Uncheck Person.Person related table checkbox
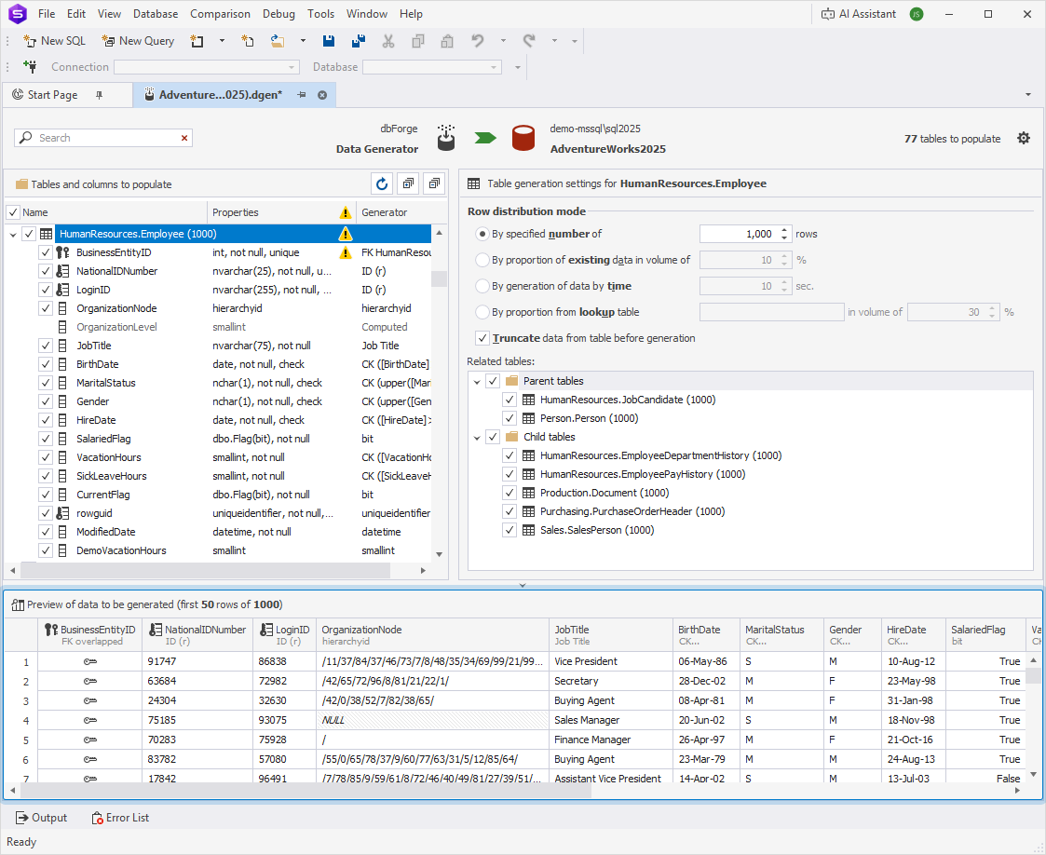 509,419
